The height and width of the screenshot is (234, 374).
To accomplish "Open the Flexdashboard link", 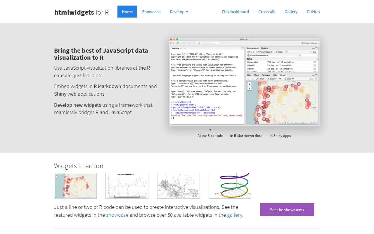I will click(x=236, y=12).
